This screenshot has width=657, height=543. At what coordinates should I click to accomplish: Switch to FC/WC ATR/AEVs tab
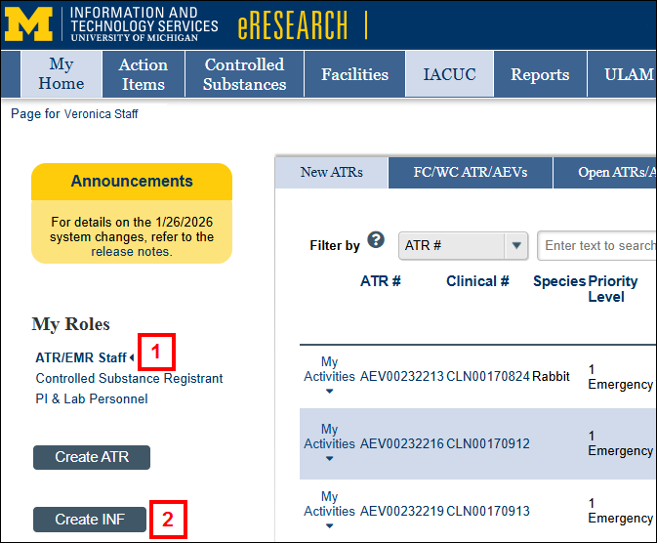[x=471, y=172]
